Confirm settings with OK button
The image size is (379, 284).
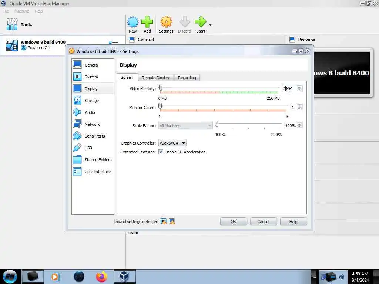[x=234, y=222]
